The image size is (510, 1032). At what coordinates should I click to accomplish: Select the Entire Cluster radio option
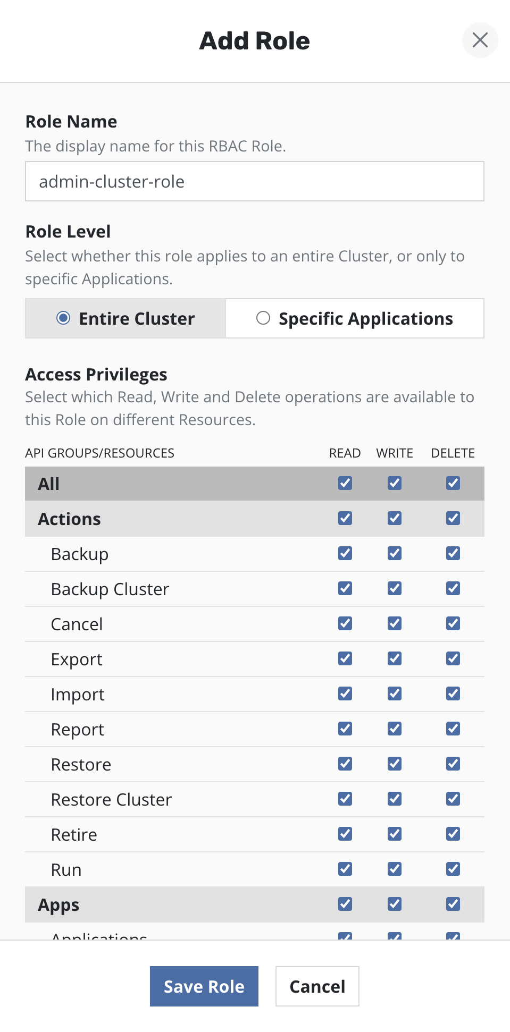pos(63,318)
